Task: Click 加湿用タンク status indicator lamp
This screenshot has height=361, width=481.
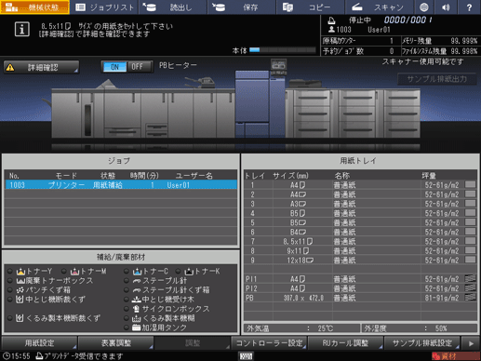Action: (127, 328)
